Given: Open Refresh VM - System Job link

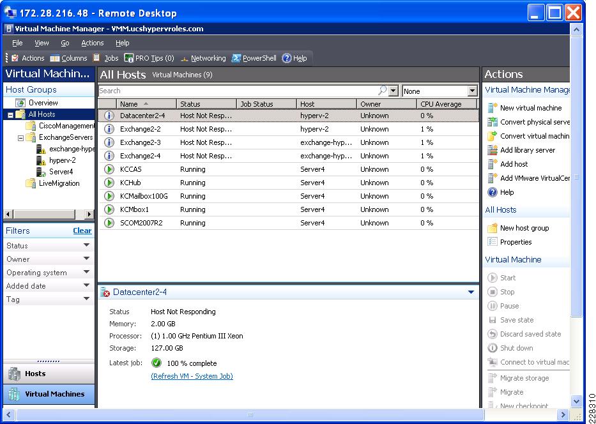Looking at the screenshot, I should [192, 376].
